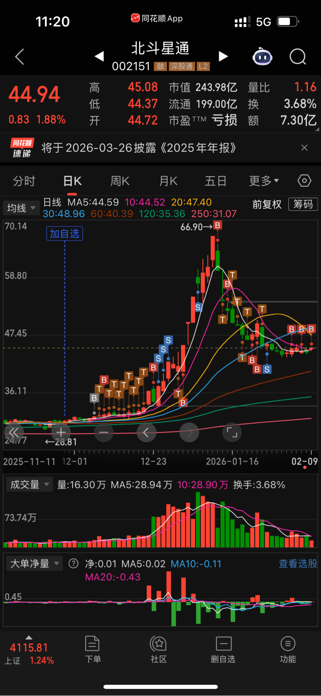Open the 查看选股 link
This screenshot has height=696, width=321.
(298, 564)
